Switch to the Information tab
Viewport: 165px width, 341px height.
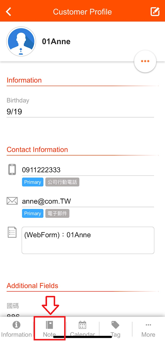tap(16, 329)
